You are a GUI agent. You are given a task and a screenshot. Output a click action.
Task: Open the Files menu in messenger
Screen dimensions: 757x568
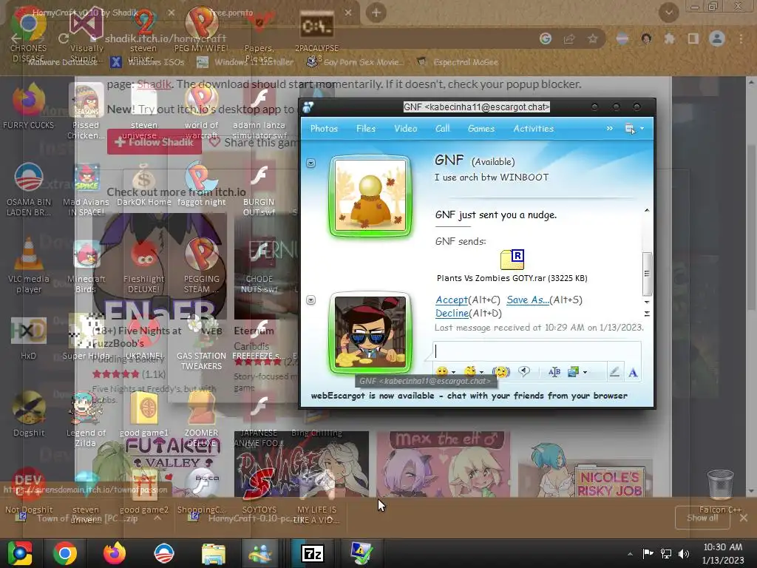366,129
